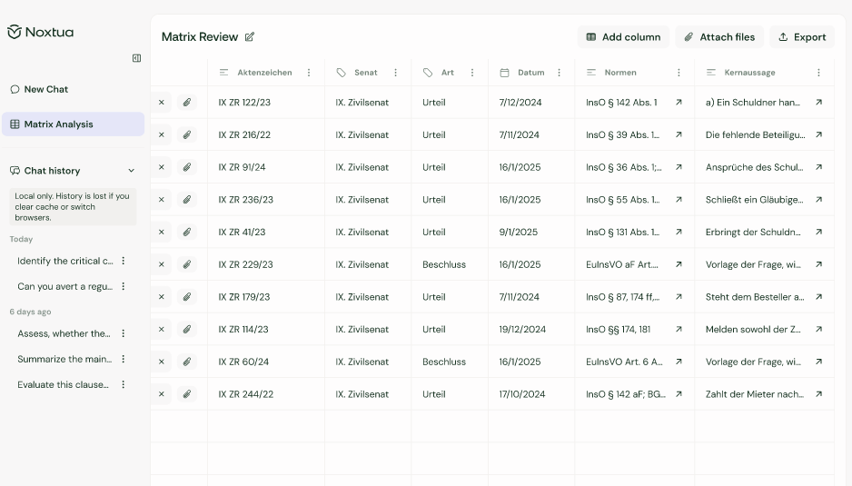Open the Aktenzeichen column options menu
The width and height of the screenshot is (852, 486).
point(309,73)
